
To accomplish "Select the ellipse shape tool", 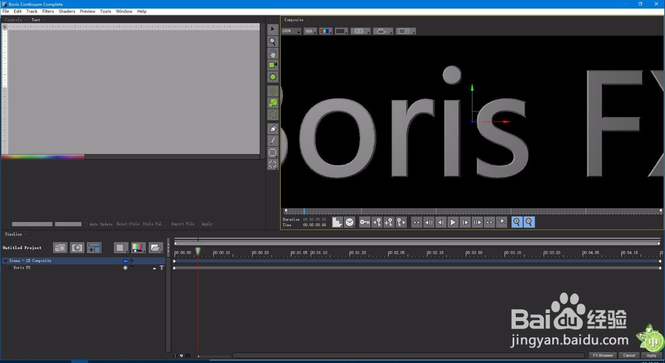I will 273,164.
